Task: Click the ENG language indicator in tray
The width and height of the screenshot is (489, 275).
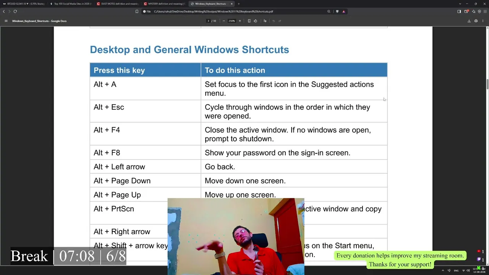Action: point(456,270)
